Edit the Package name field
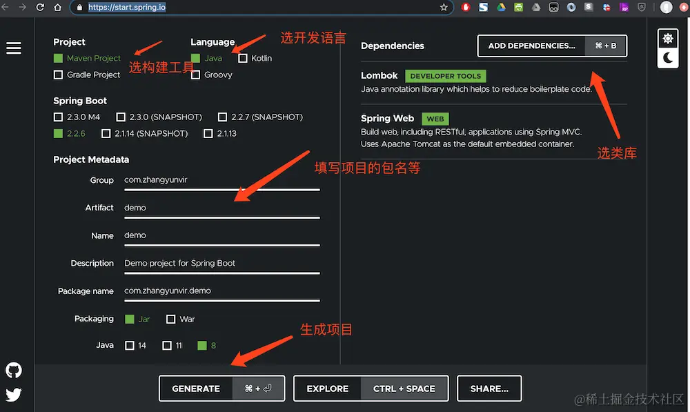 tap(221, 291)
